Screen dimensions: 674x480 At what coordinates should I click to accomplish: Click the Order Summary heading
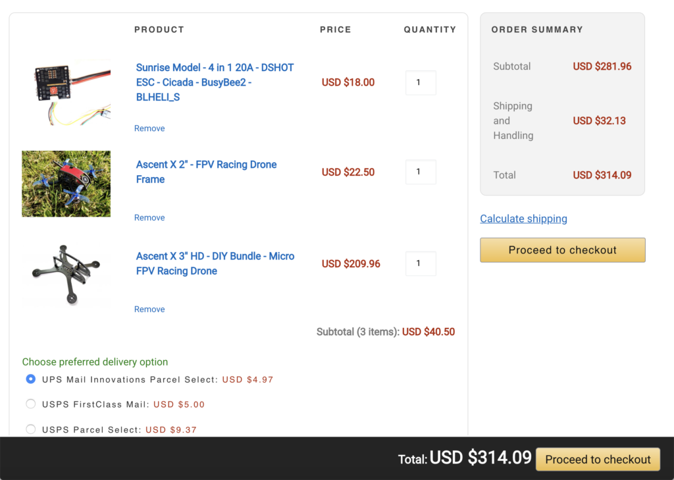[x=537, y=30]
